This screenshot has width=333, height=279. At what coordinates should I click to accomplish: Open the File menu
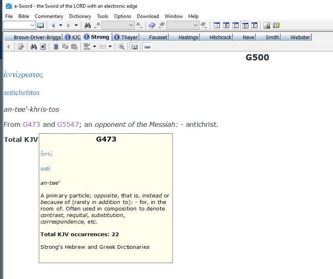9,16
